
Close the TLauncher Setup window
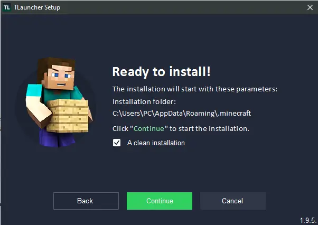(x=310, y=7)
